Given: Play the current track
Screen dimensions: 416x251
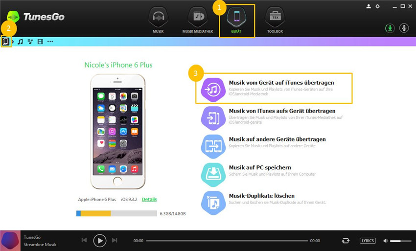Looking at the screenshot, I should 100,241.
